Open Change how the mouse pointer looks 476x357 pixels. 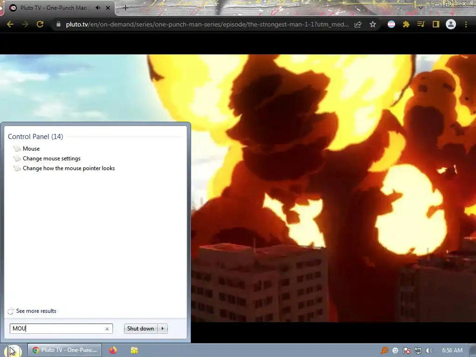[x=69, y=168]
